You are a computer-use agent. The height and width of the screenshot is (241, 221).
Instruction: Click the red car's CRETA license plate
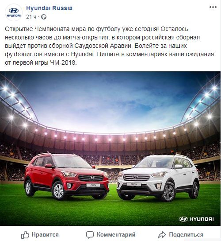(x=93, y=185)
